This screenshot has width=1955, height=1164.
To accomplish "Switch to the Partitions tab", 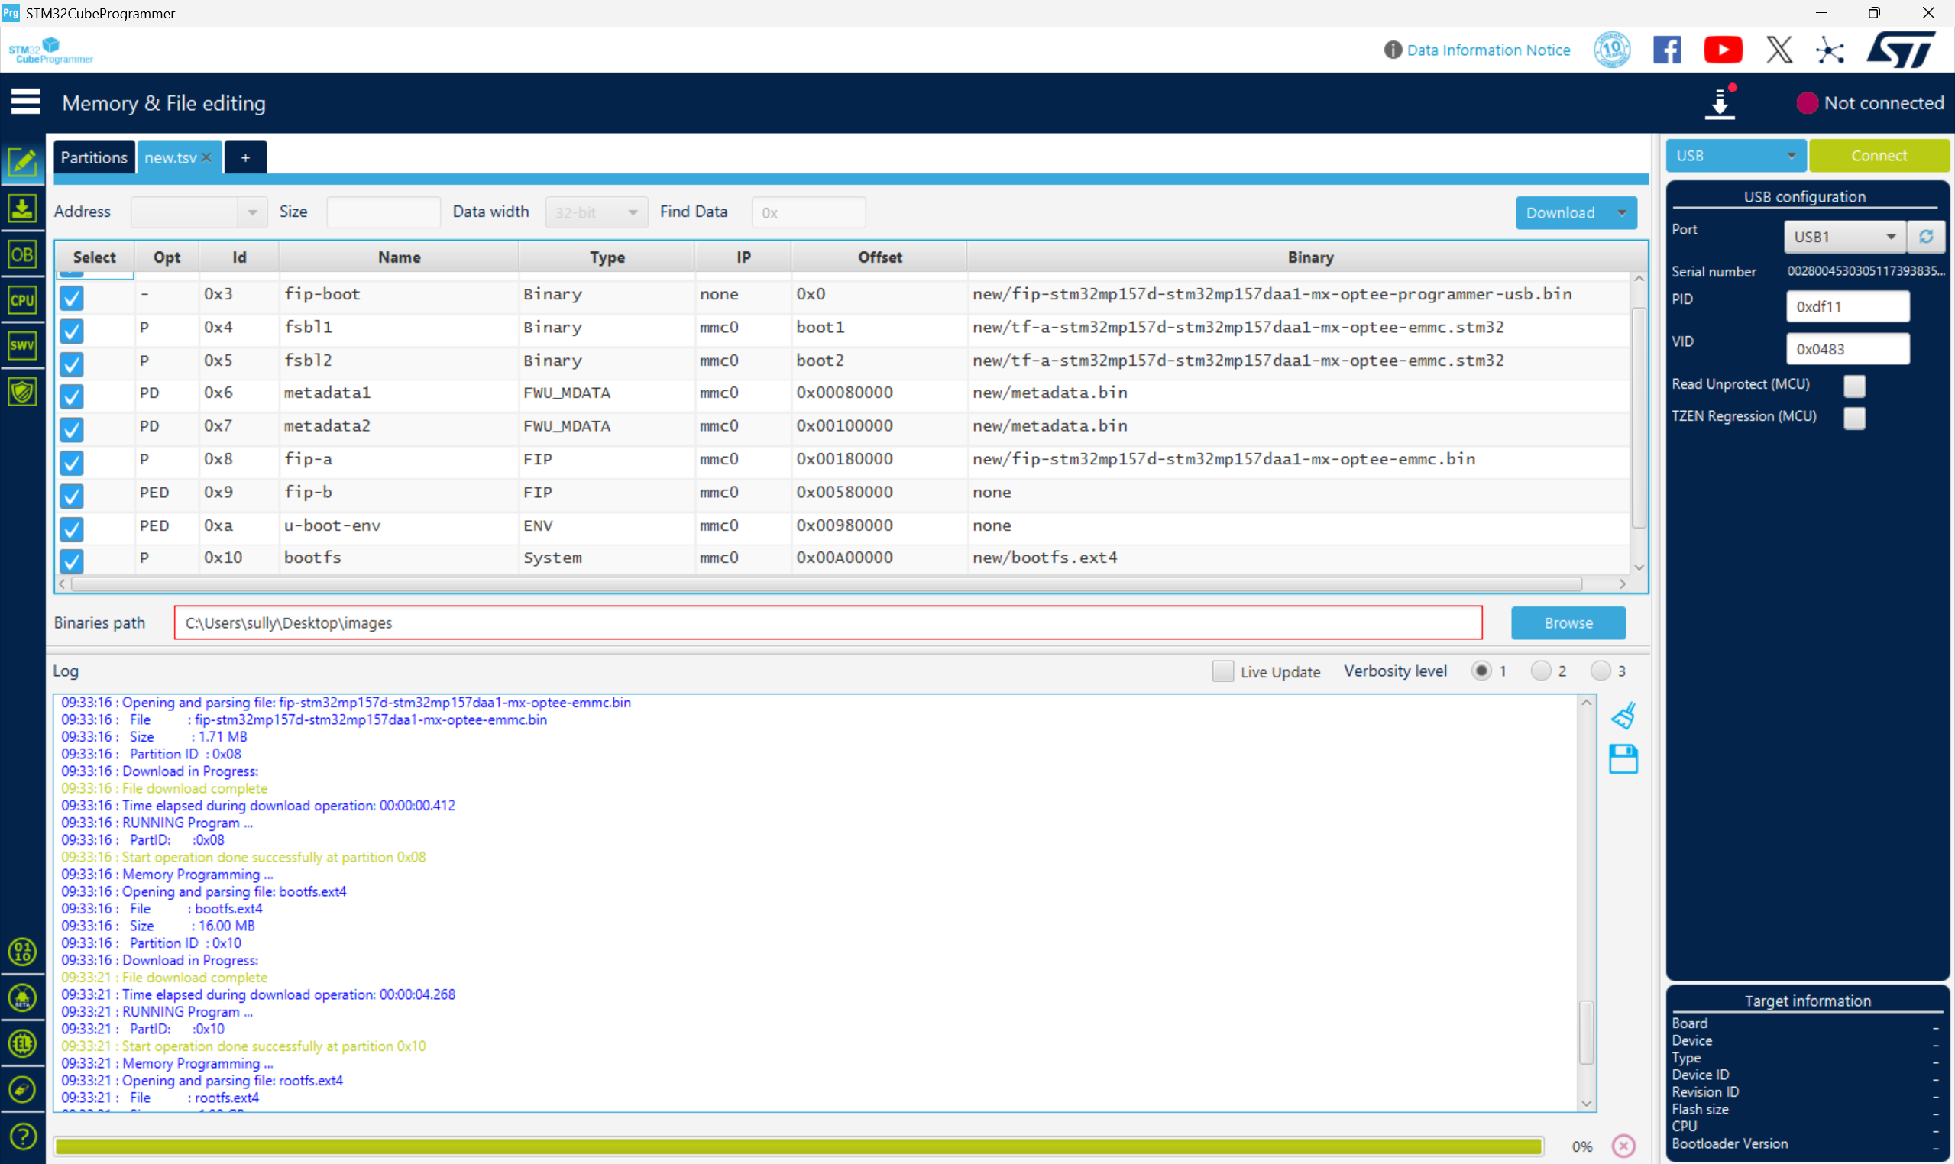I will 93,157.
